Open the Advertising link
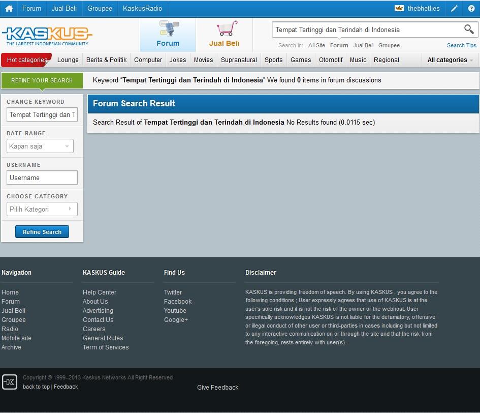 point(98,311)
